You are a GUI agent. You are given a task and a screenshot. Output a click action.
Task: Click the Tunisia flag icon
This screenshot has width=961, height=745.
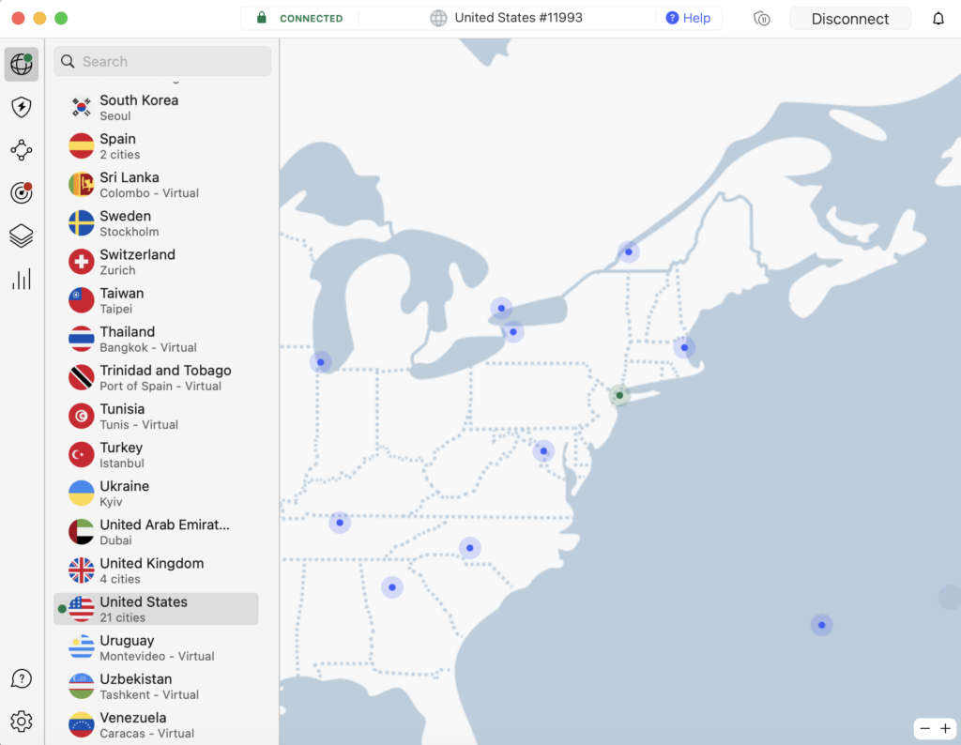point(82,416)
